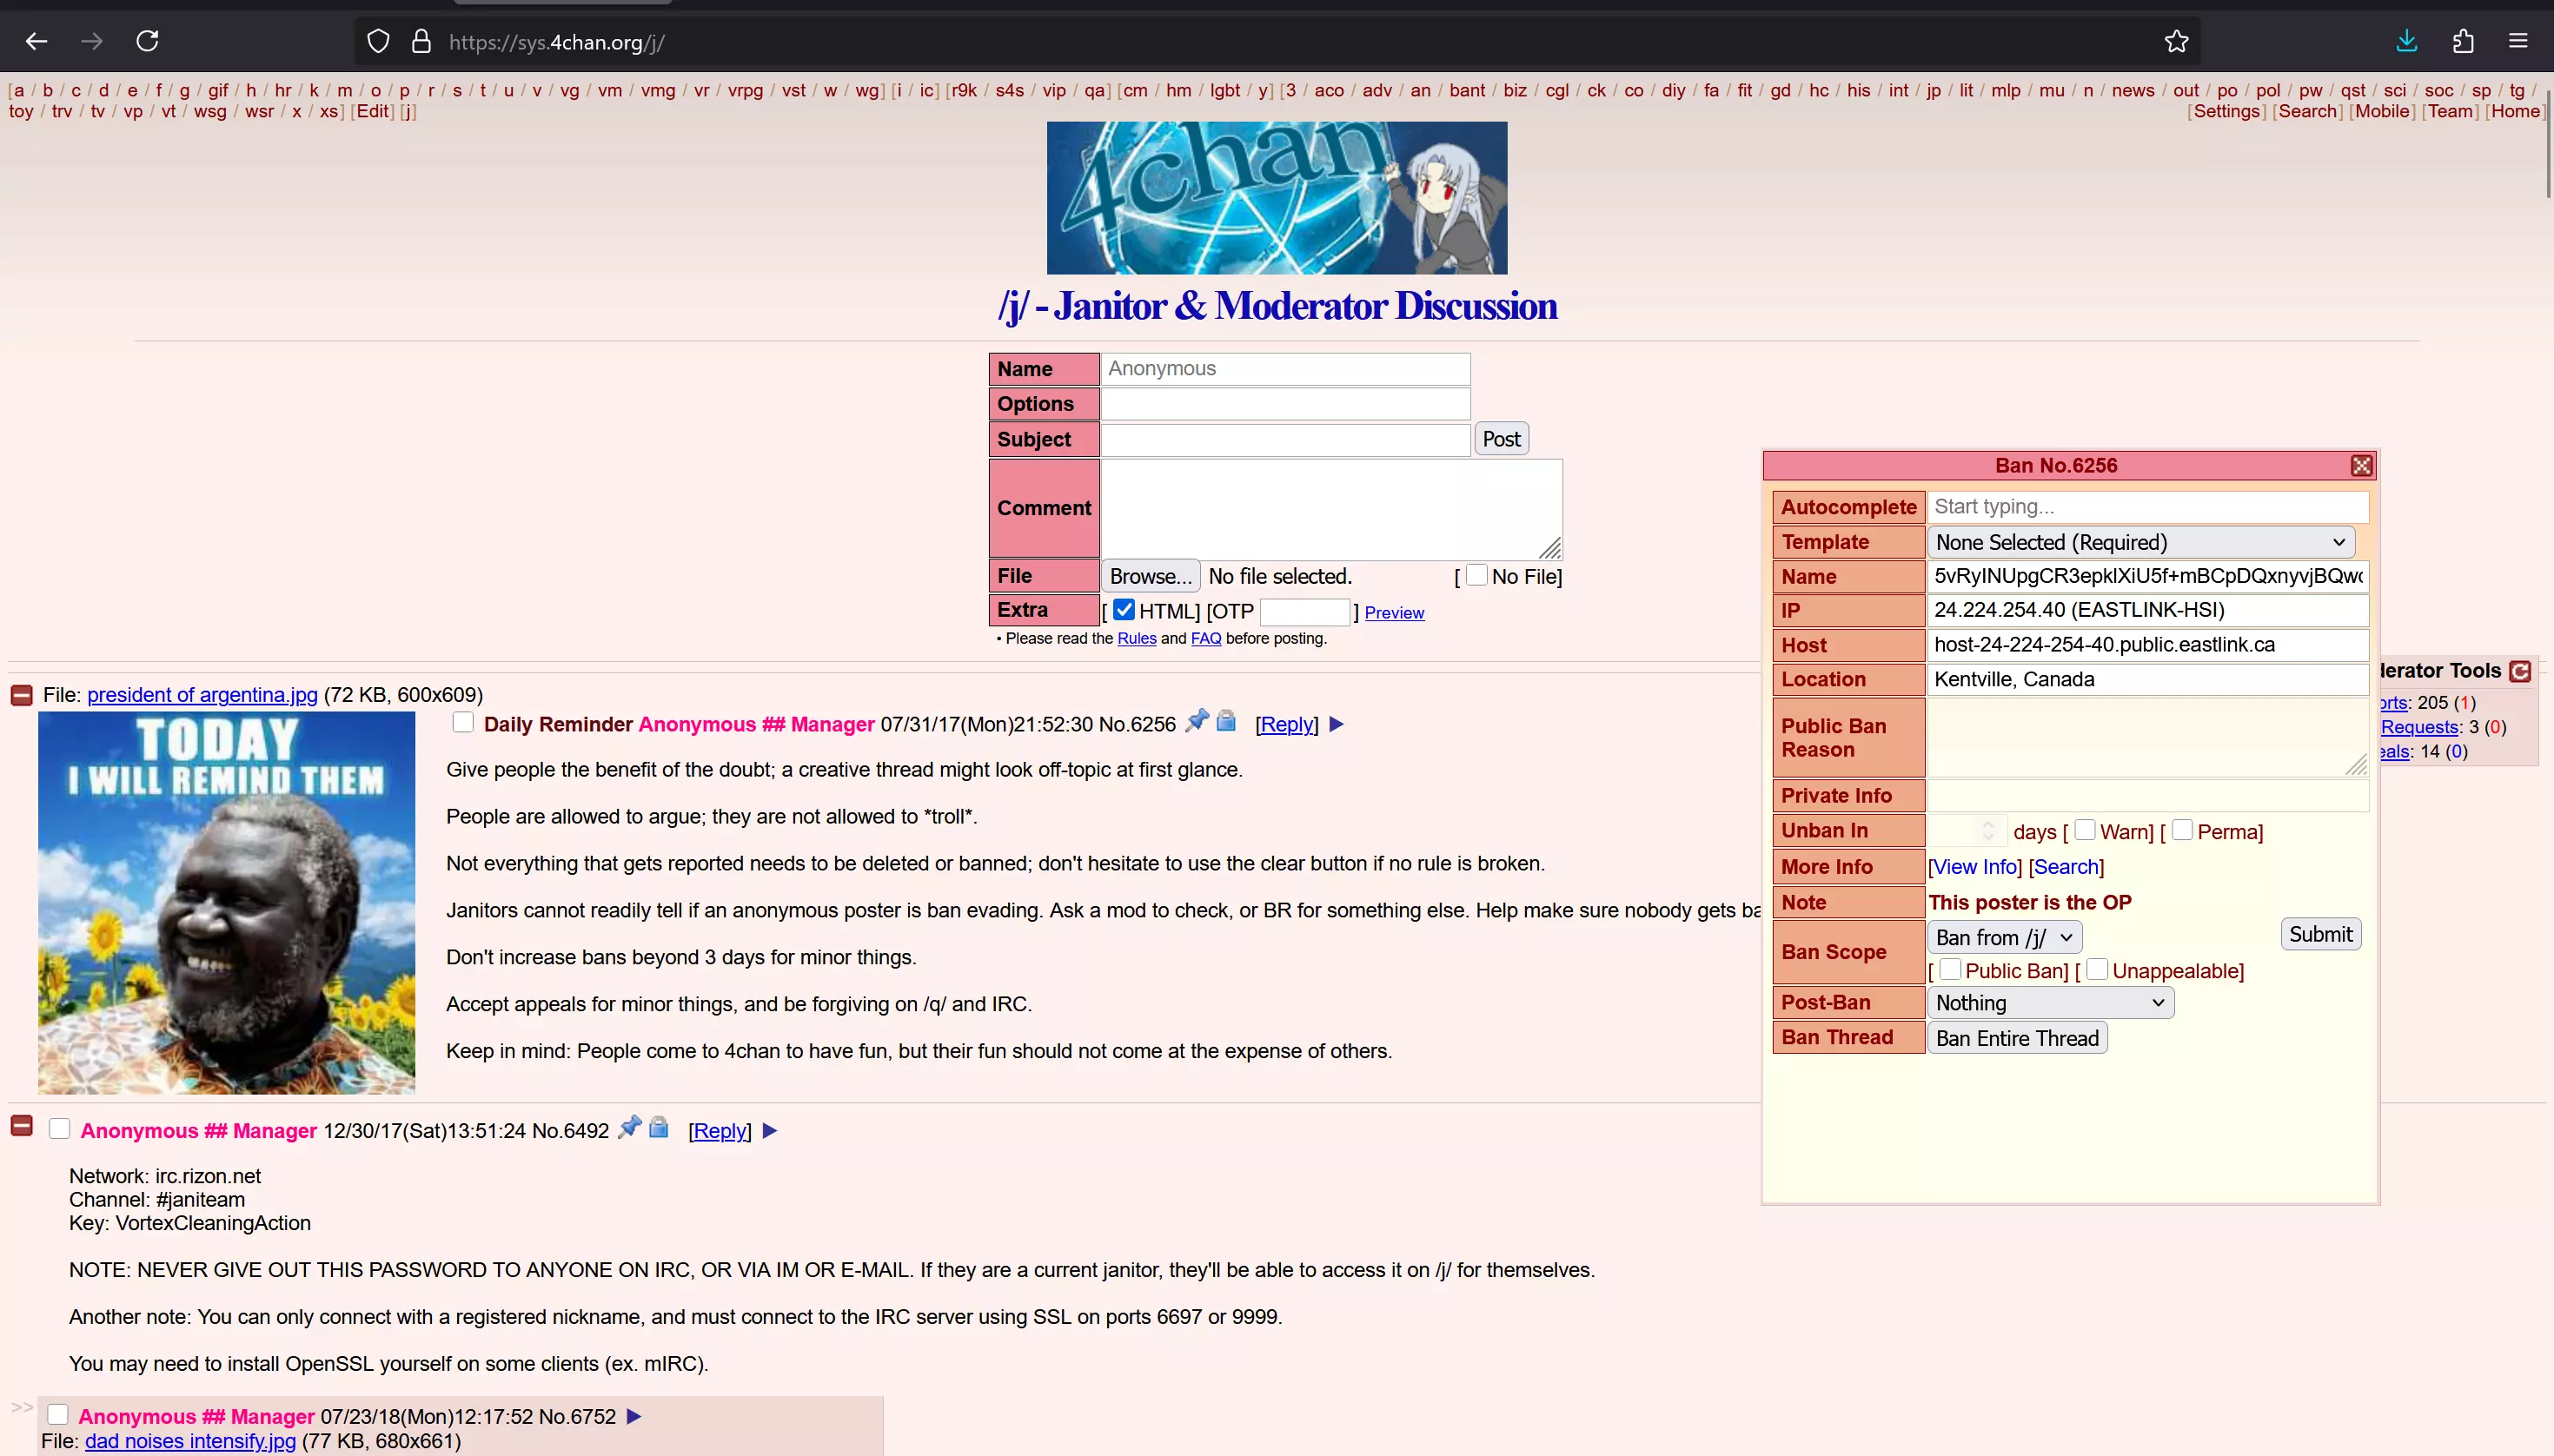The width and height of the screenshot is (2554, 1456).
Task: Refresh the Moderator Tools panel icon
Action: coord(2520,671)
